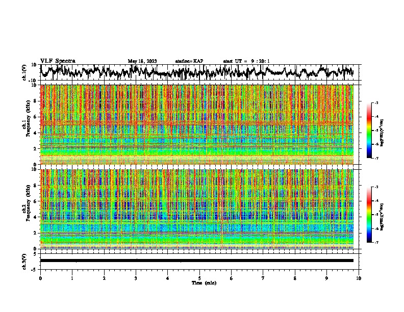Click the ch.1 spectrogram color scale bar

[x=369, y=131]
